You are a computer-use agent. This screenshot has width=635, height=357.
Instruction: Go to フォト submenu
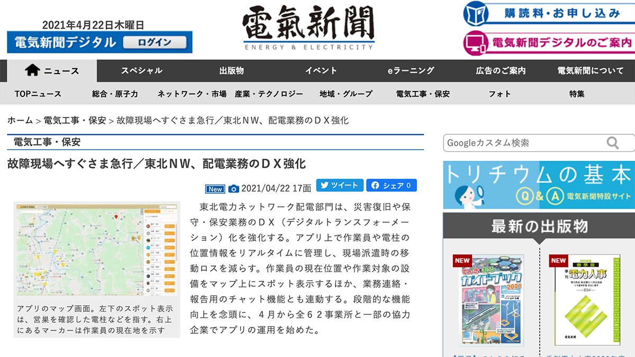500,94
